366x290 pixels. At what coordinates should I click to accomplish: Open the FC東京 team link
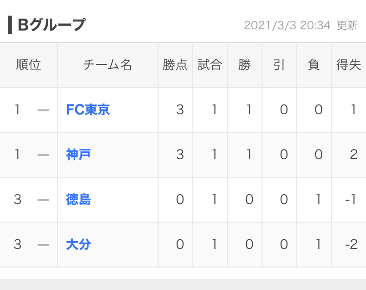point(88,110)
